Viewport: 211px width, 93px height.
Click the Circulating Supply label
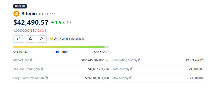[125, 60]
